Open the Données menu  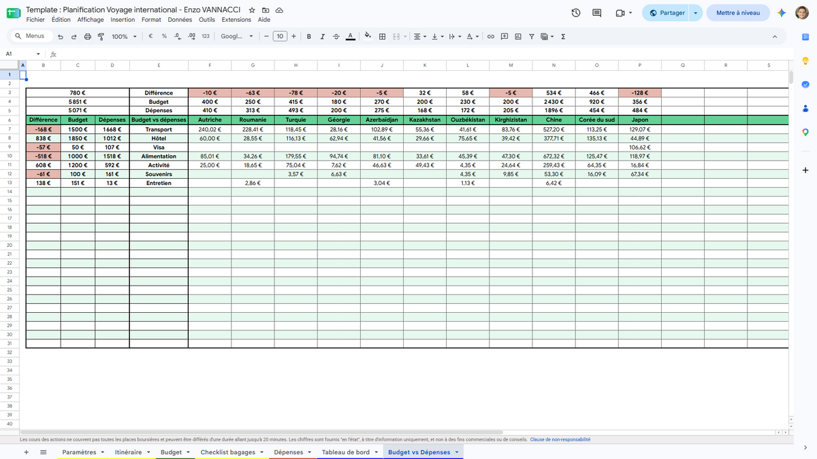[x=180, y=20]
